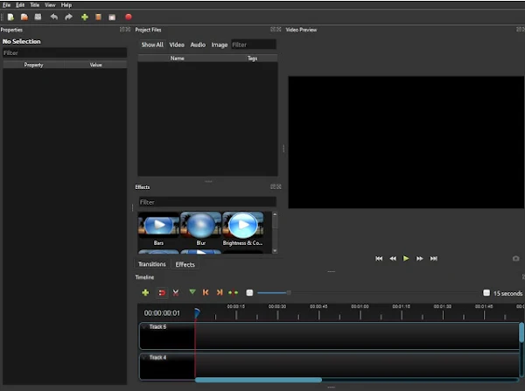Expand Track 5 options arrow
The image size is (525, 391).
[x=144, y=327]
